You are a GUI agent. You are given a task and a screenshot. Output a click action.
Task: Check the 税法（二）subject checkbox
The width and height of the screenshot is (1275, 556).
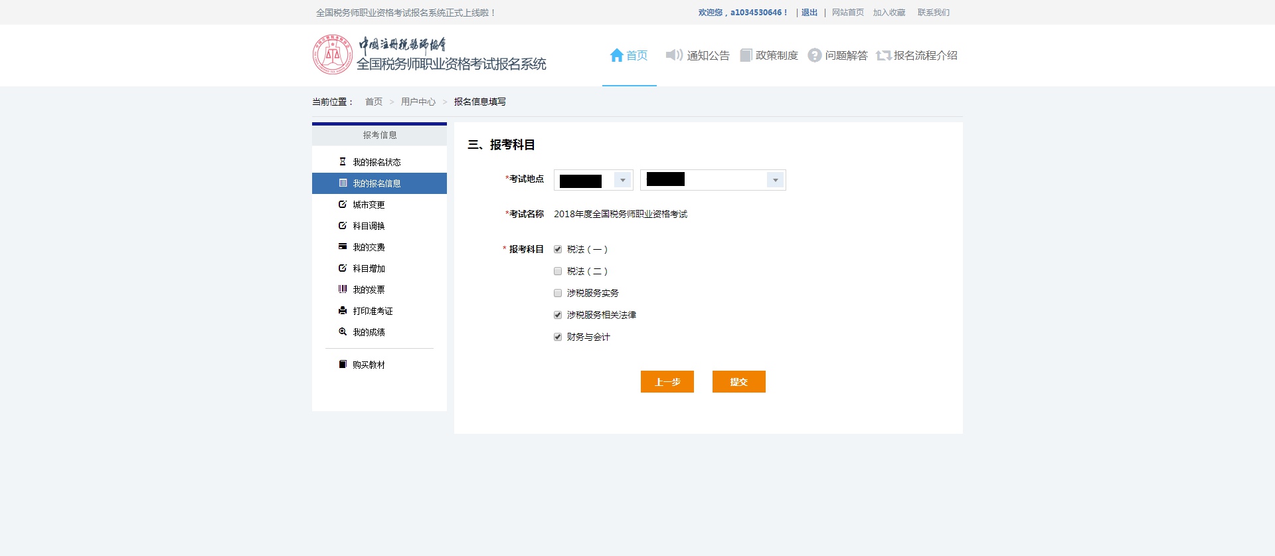tap(558, 272)
